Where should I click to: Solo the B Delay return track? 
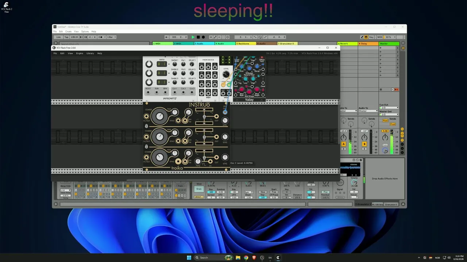click(364, 149)
